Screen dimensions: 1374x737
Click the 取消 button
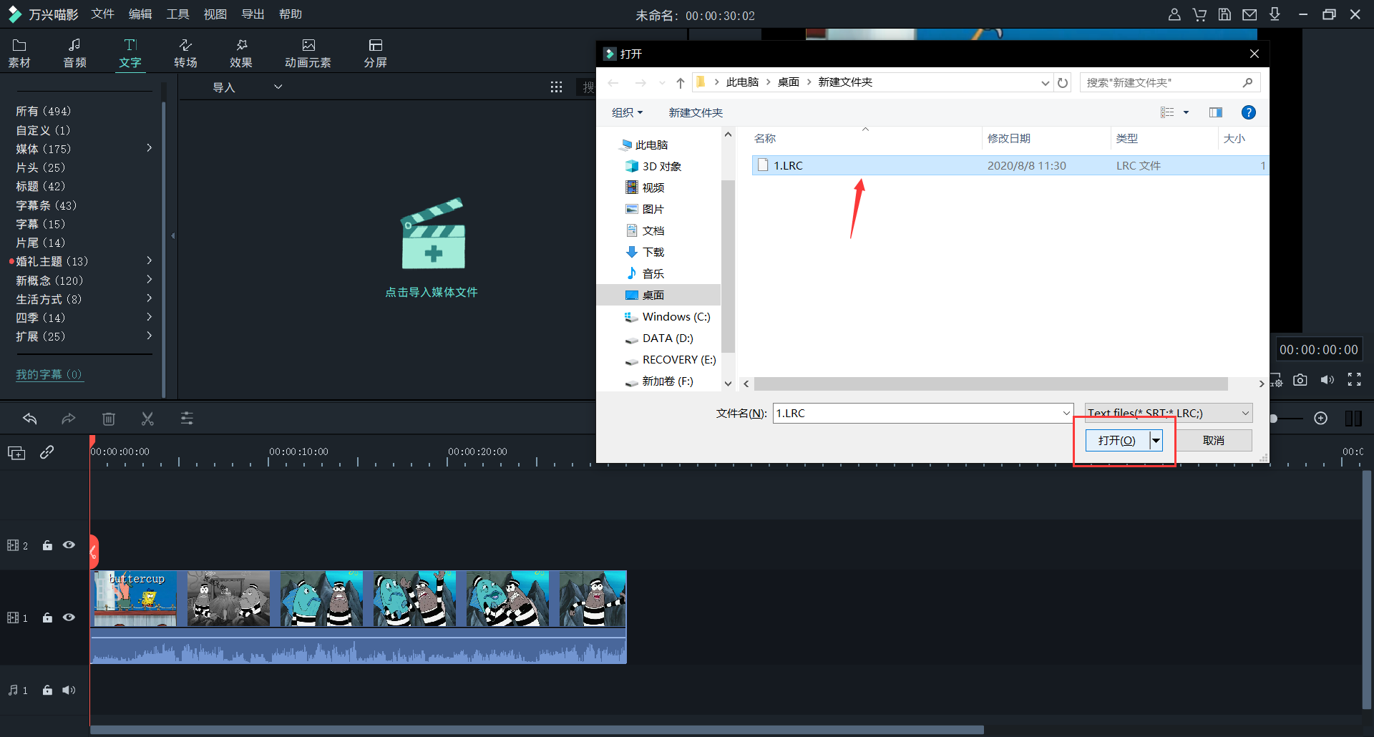click(1214, 441)
